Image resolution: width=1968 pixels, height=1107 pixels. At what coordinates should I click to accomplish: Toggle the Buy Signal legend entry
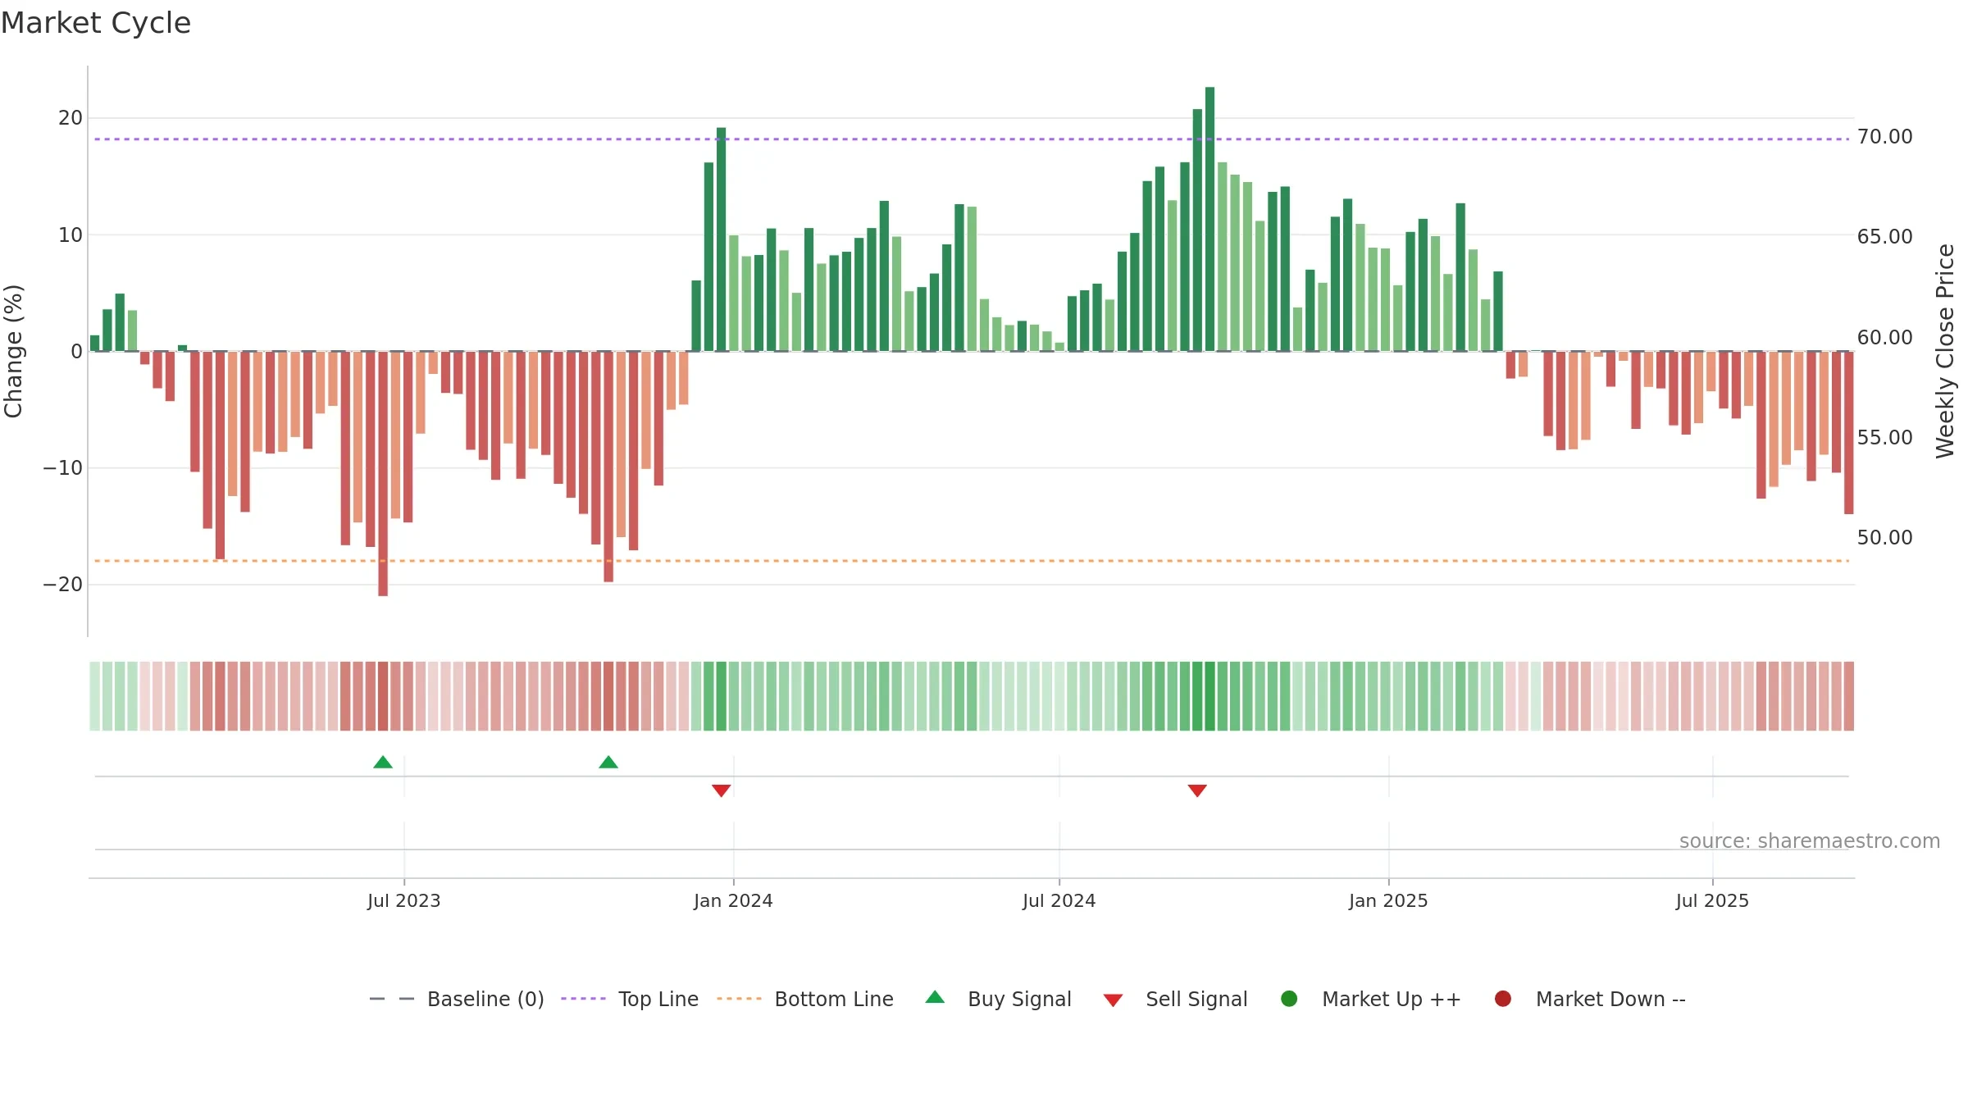coord(998,999)
